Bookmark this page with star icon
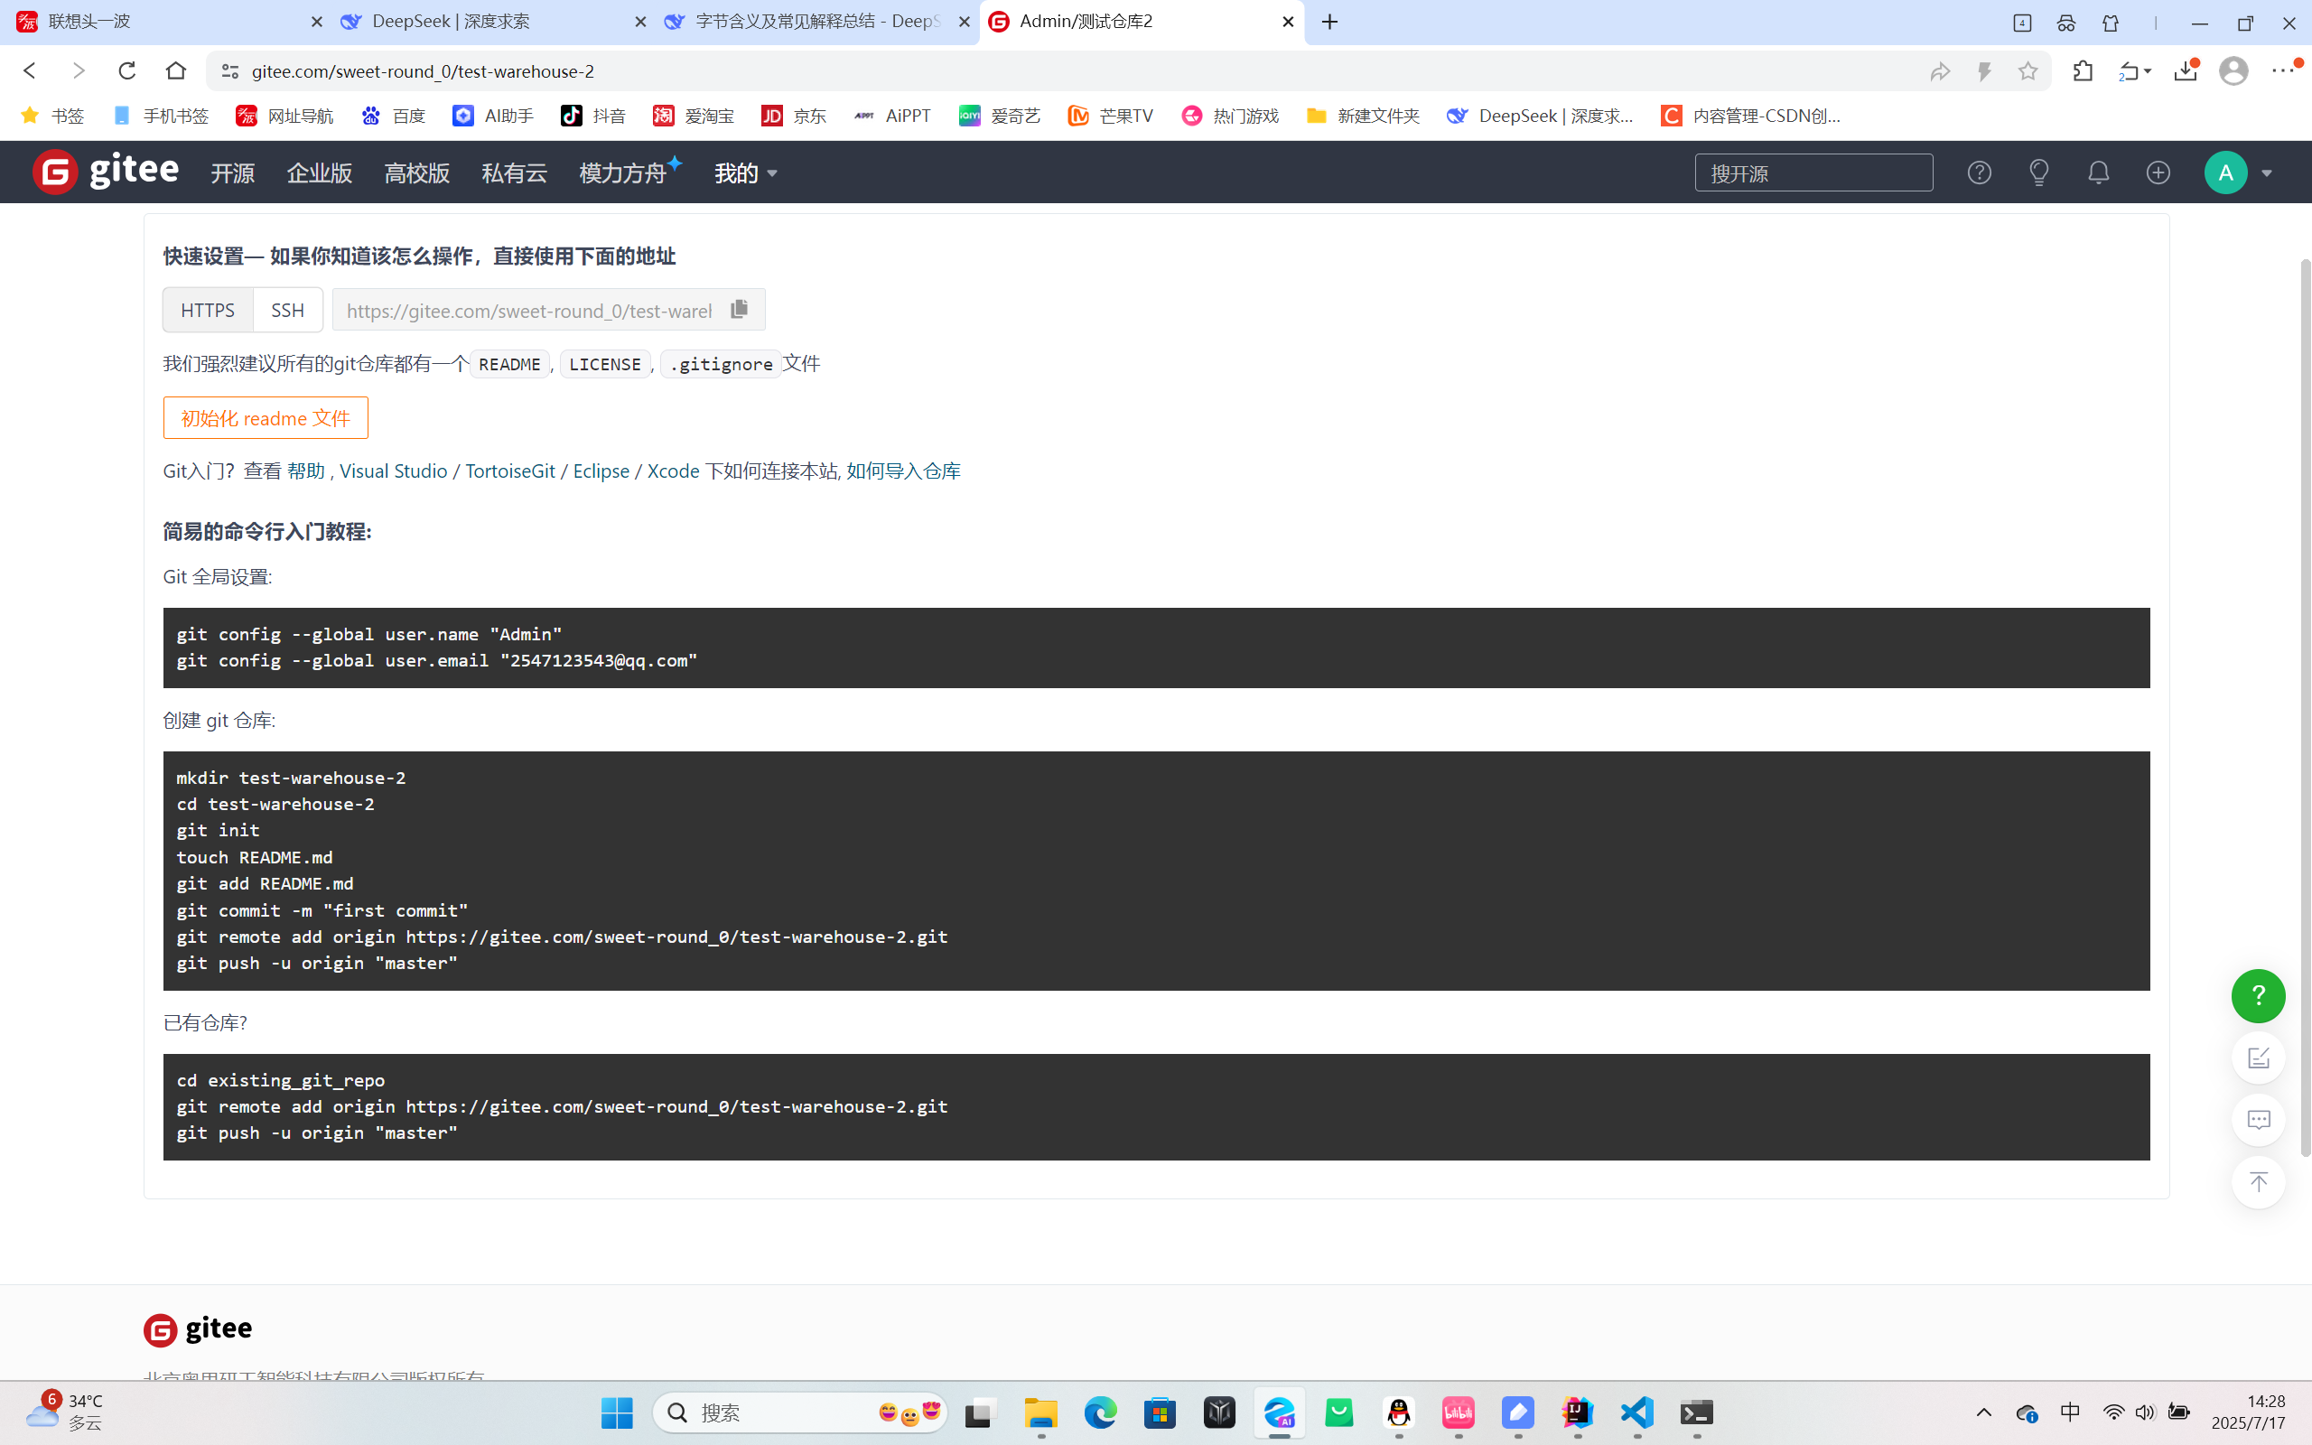The height and width of the screenshot is (1445, 2312). coord(2028,71)
